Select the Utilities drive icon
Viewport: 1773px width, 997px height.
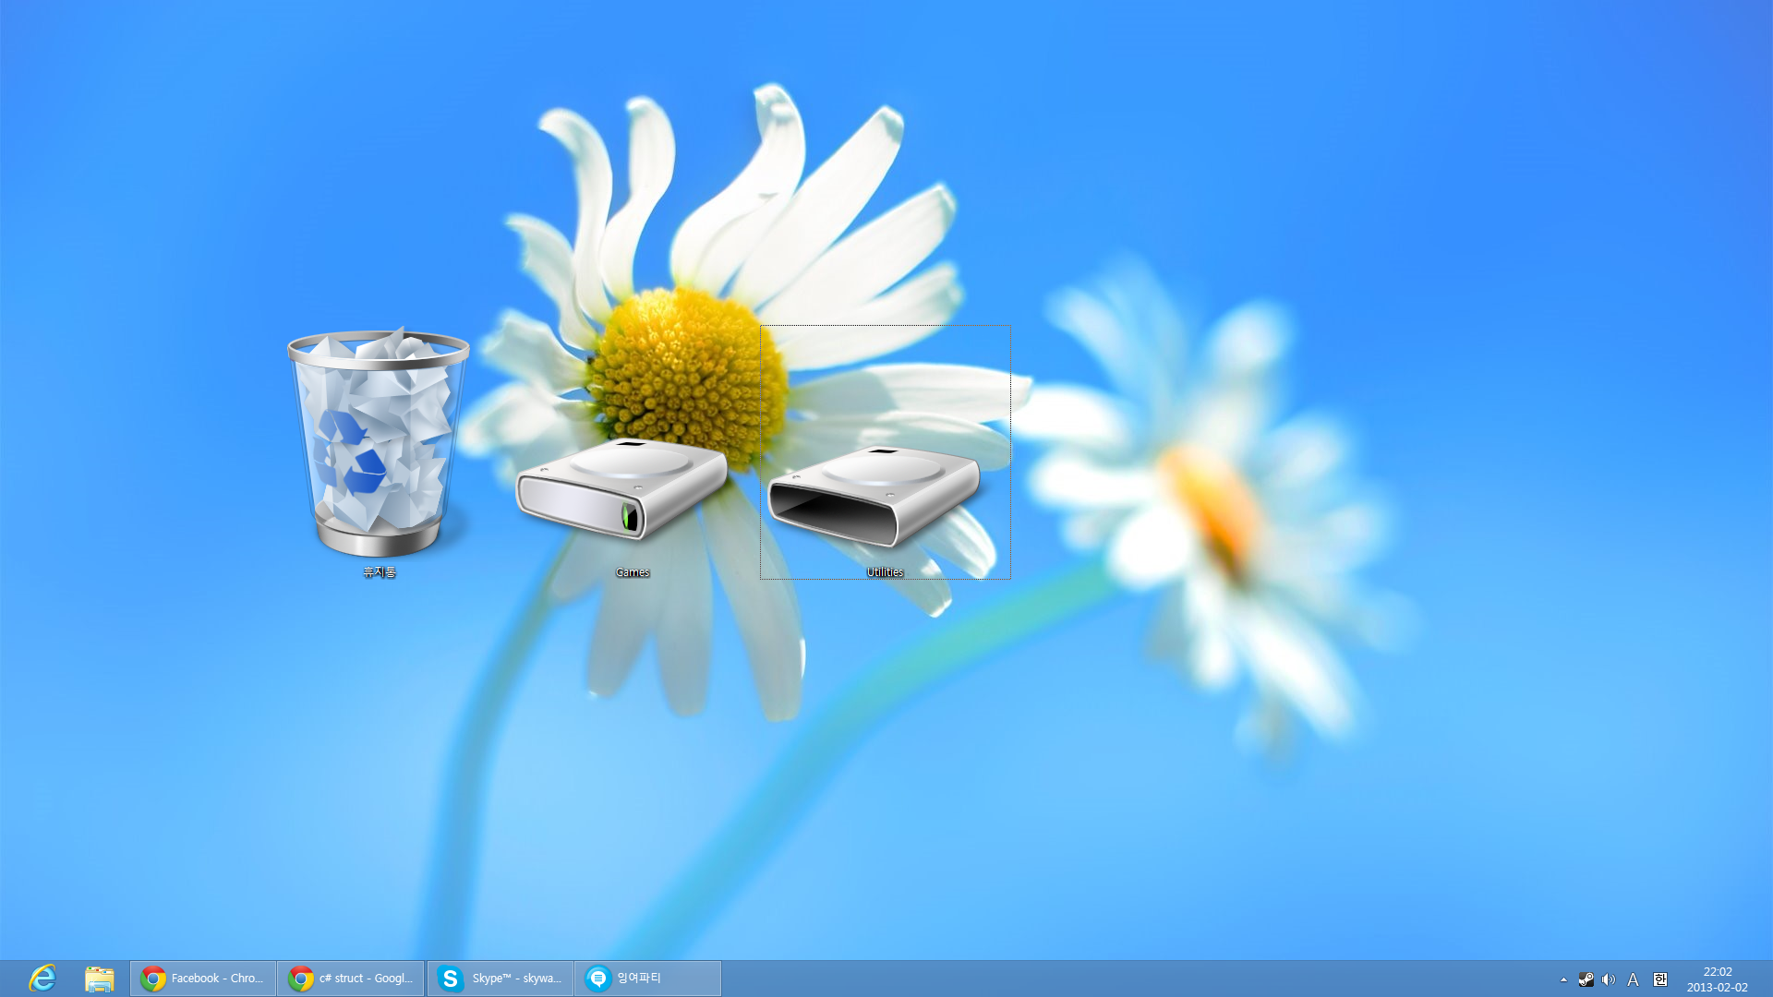[874, 496]
